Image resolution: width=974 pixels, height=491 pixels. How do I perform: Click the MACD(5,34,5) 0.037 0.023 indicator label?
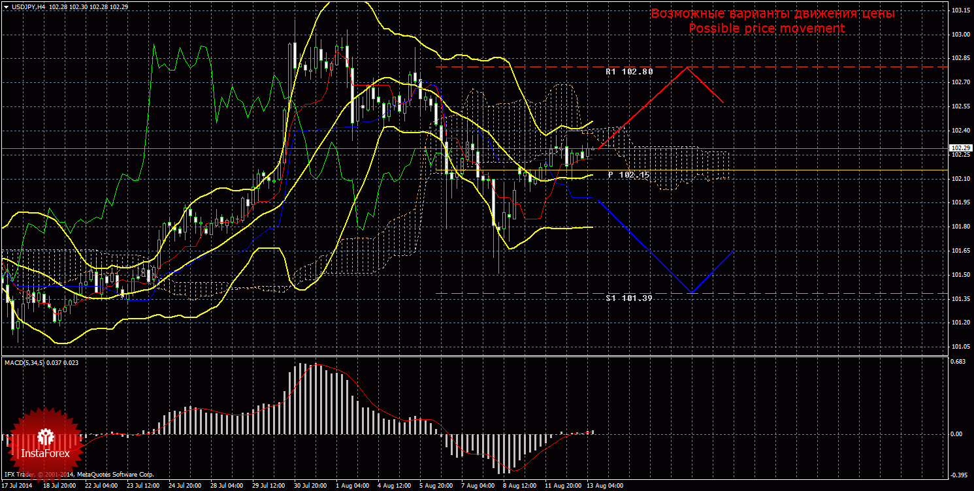click(42, 362)
